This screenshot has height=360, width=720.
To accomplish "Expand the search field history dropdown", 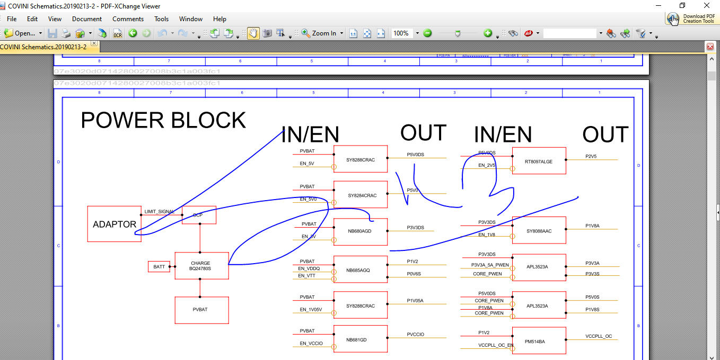I will pos(601,33).
